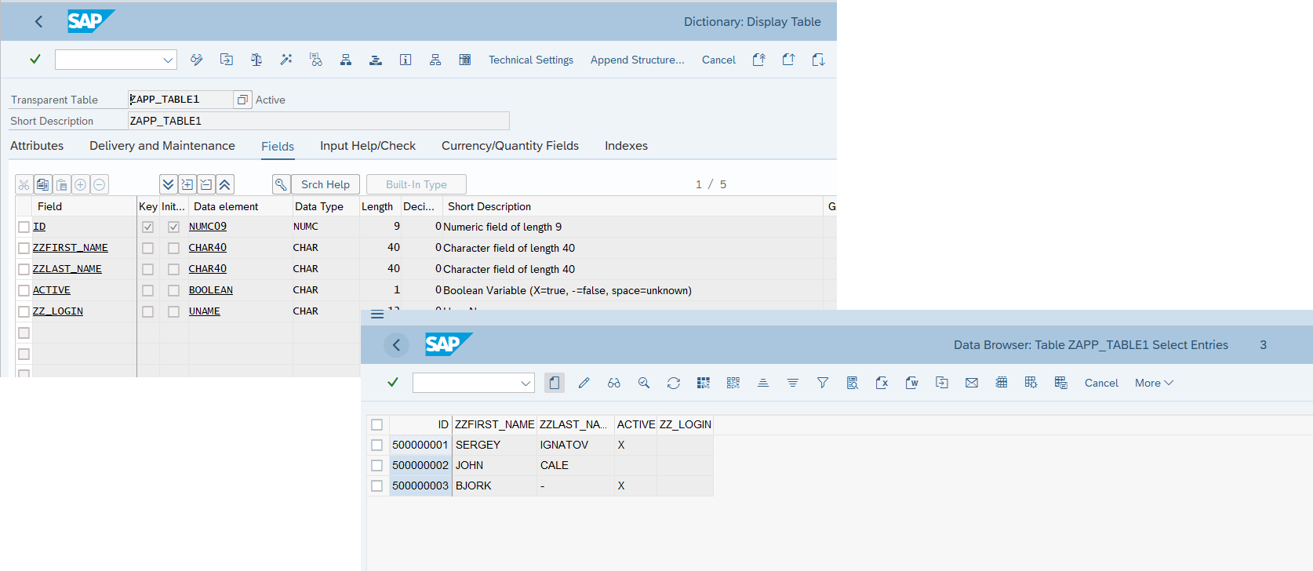Open the Input Help/Check tab
The width and height of the screenshot is (1313, 571).
pos(368,146)
